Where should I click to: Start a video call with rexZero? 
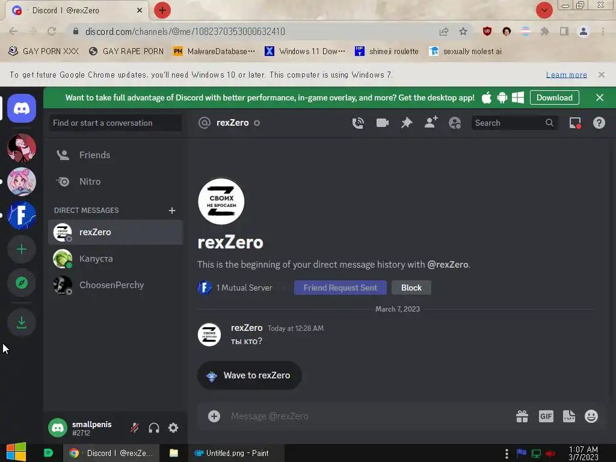pyautogui.click(x=382, y=123)
